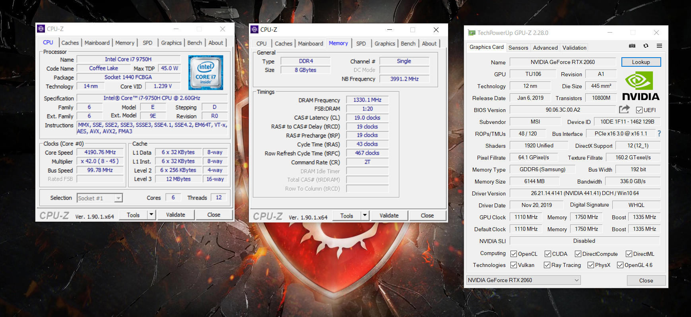Viewport: 691px width, 317px height.
Task: Click Close button in left CPU-Z
Action: (214, 215)
